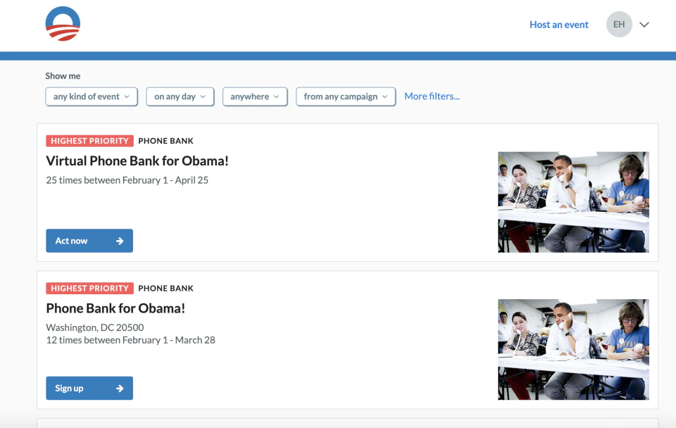The height and width of the screenshot is (428, 676).
Task: Open the account menu chevron beside the avatar
Action: pos(644,24)
